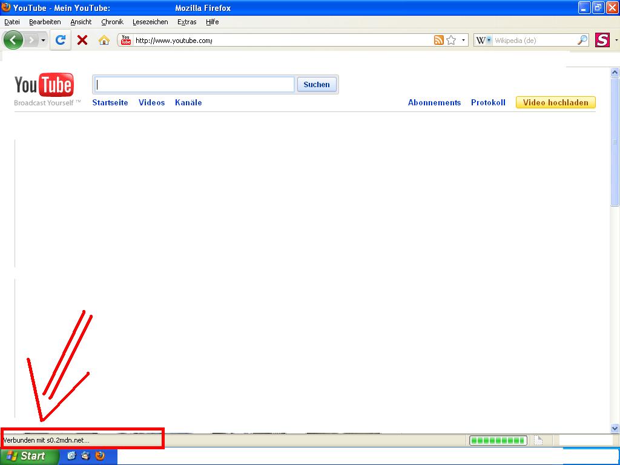Minimize the Firefox window
Viewport: 620px width, 465px height.
pos(584,7)
